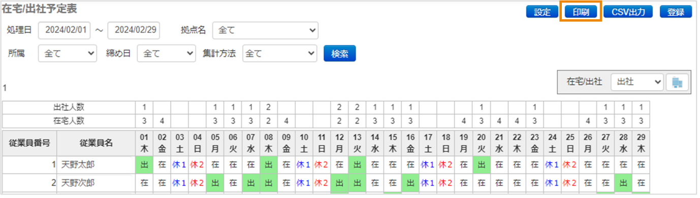Screen dimensions: 700x198
Task: Click 天野次郎's 在 cell on day 01
Action: tap(144, 183)
